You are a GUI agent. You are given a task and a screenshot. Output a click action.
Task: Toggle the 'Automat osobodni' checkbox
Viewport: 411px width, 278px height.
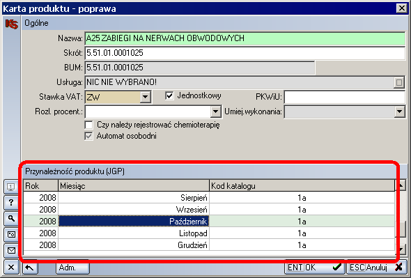click(x=88, y=136)
